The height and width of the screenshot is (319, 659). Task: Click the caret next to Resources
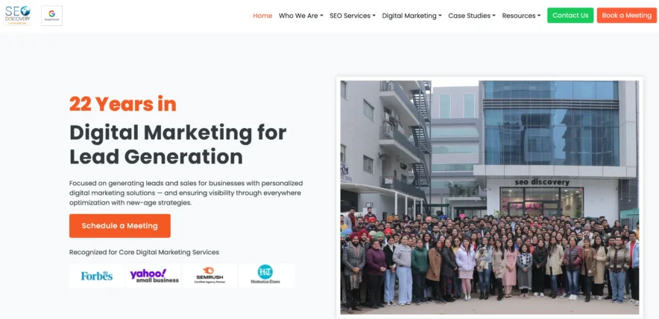click(x=539, y=16)
